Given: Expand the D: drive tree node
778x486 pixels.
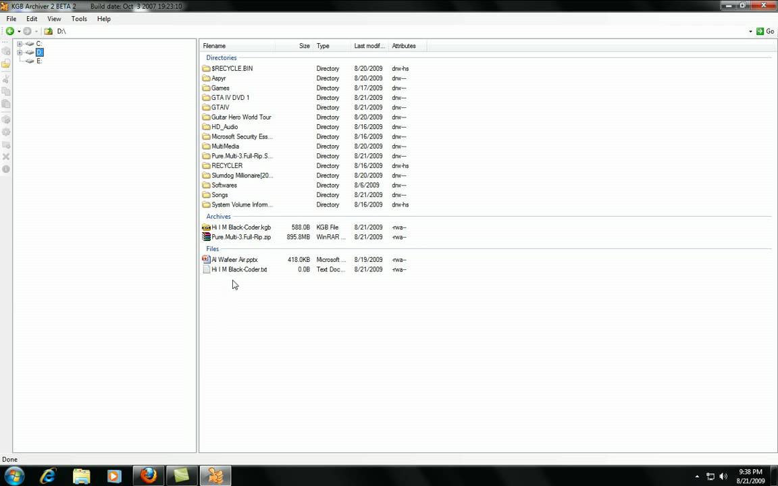Looking at the screenshot, I should pyautogui.click(x=20, y=52).
